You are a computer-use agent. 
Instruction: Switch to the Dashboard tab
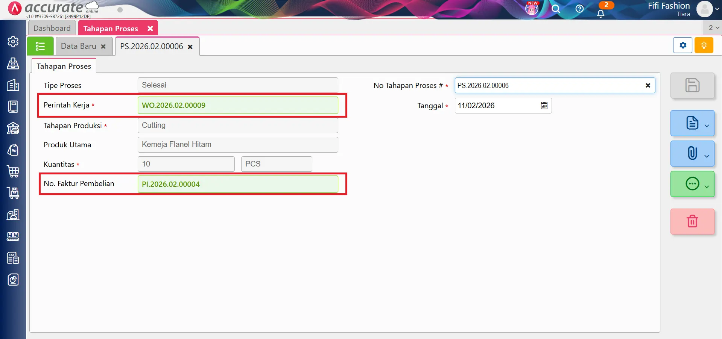coord(52,28)
